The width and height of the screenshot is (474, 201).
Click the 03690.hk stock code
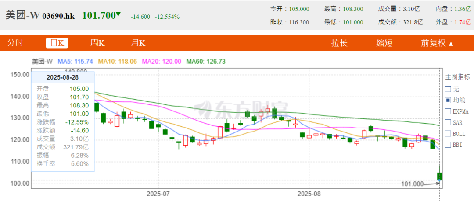[58, 16]
